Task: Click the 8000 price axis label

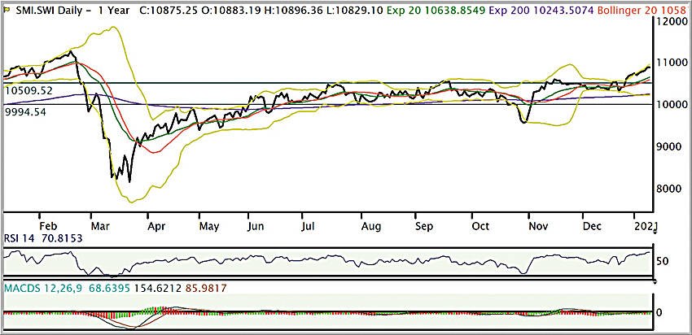Action: (669, 189)
